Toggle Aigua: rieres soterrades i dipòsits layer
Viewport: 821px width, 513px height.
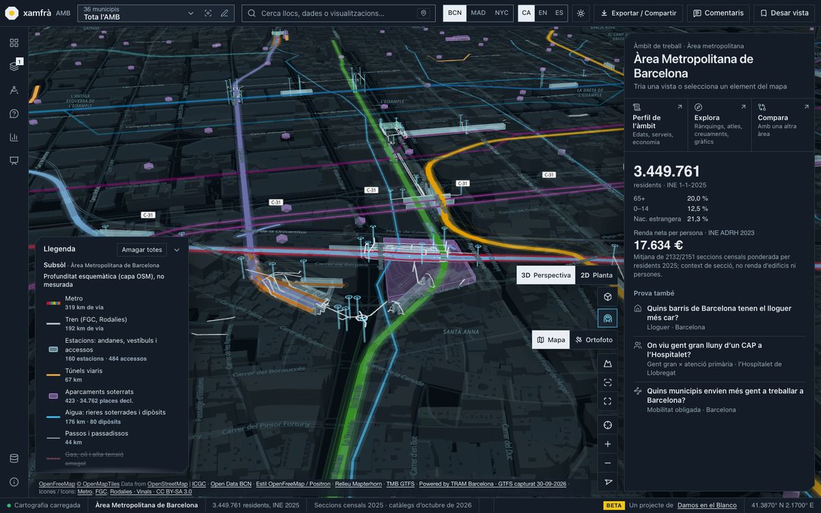tap(112, 417)
